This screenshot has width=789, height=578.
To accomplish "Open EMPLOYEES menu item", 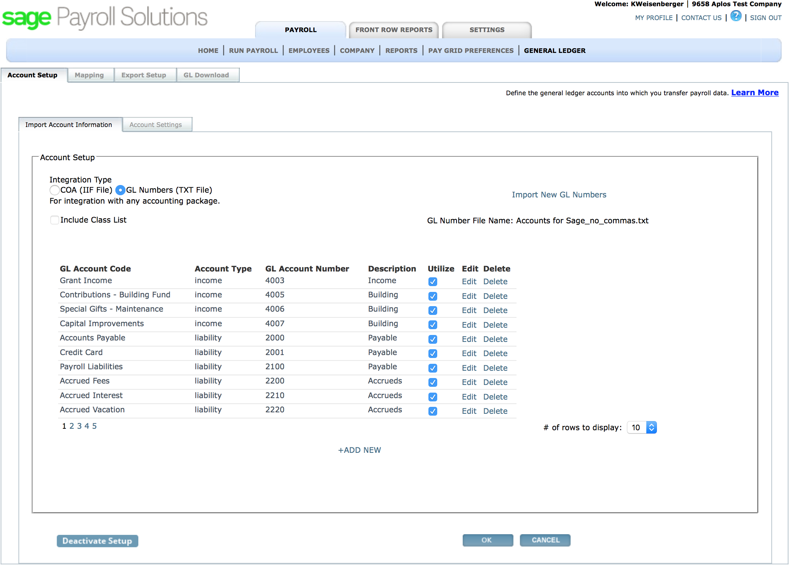I will point(309,51).
